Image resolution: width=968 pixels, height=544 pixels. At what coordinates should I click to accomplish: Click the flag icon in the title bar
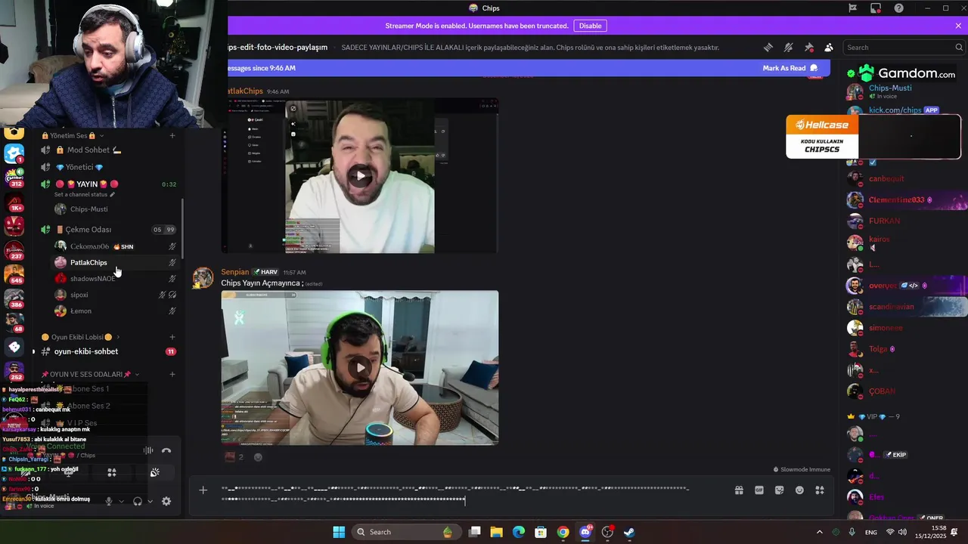point(852,8)
